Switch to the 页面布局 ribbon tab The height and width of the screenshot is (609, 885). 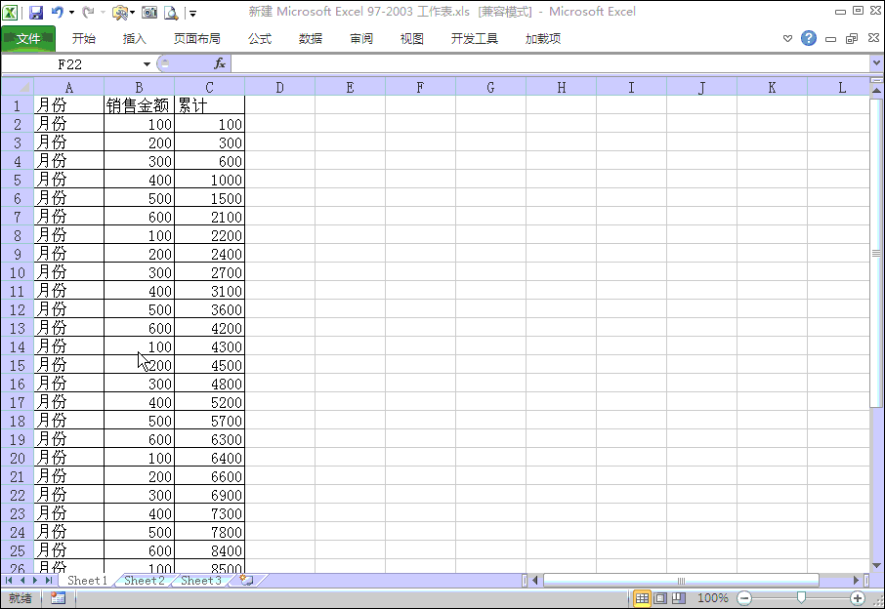tap(197, 38)
